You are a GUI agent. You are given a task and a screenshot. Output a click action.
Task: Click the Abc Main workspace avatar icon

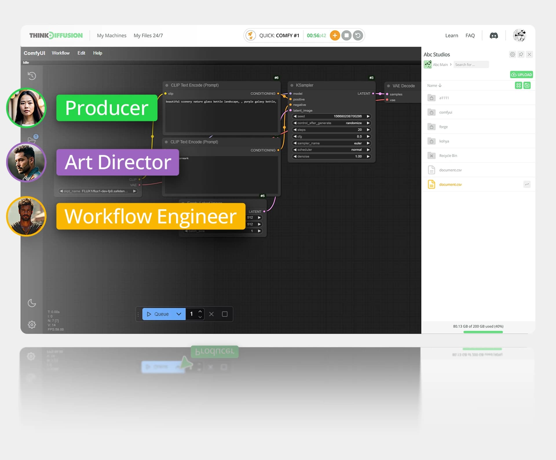pos(428,64)
